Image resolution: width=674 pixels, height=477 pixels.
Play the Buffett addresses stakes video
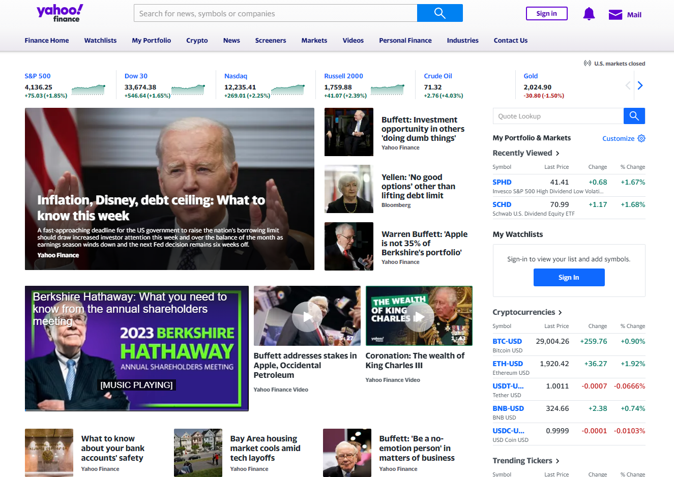click(x=307, y=317)
